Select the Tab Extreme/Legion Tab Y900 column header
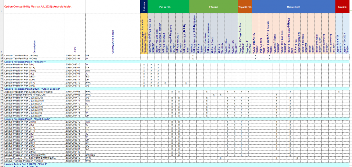The width and height of the screenshot is (352, 167). click(144, 34)
